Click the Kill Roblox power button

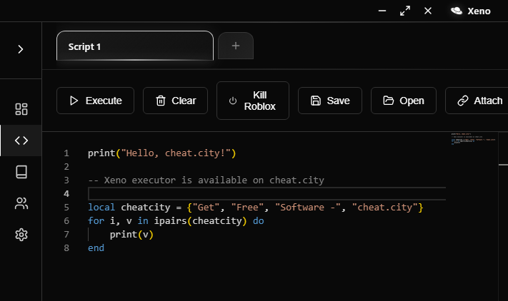(x=252, y=101)
